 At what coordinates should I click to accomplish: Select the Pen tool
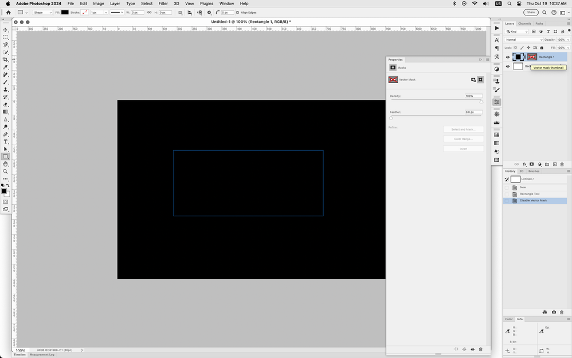point(6,134)
